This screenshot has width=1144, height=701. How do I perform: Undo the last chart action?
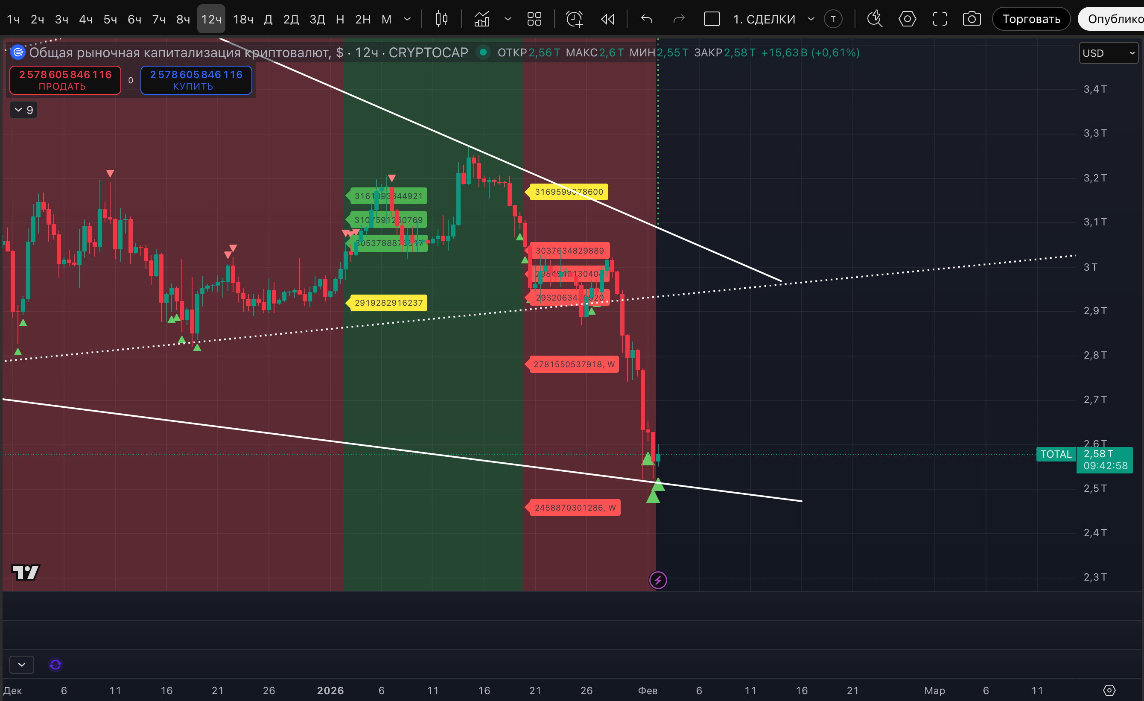point(647,19)
